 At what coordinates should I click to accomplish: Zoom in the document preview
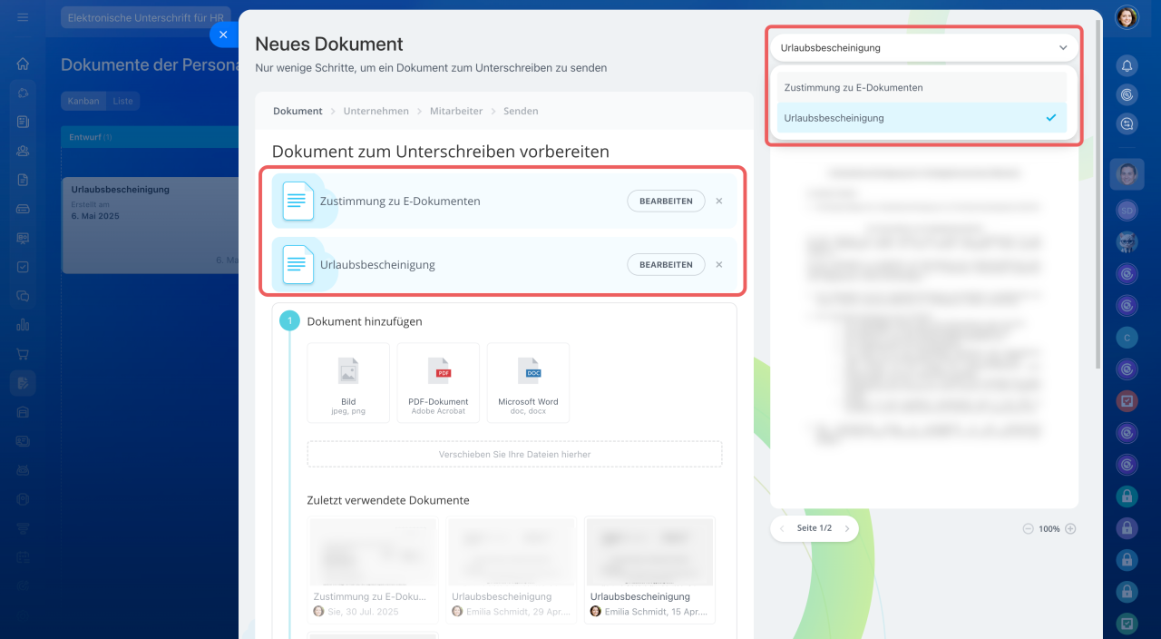[x=1070, y=528]
